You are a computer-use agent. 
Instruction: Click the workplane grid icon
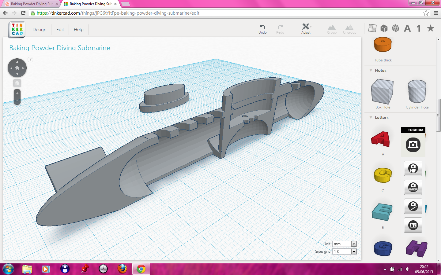pos(372,28)
